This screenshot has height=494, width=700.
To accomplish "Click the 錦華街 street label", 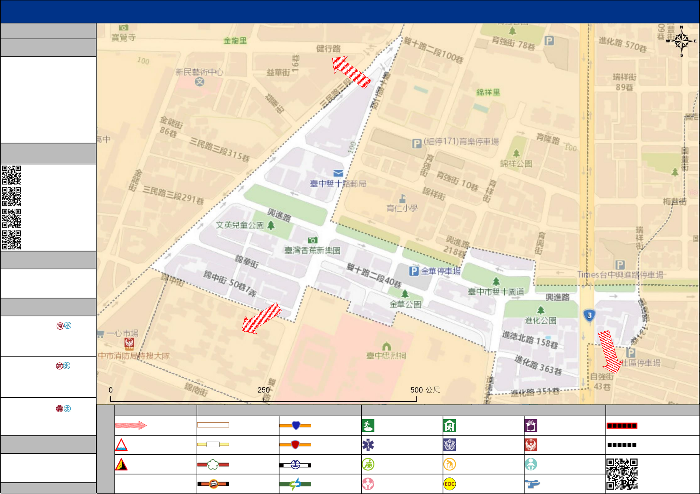I will [247, 261].
